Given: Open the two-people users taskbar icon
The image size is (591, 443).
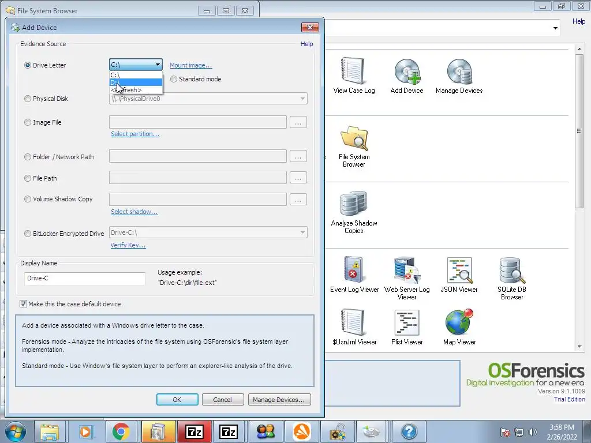Looking at the screenshot, I should 265,431.
